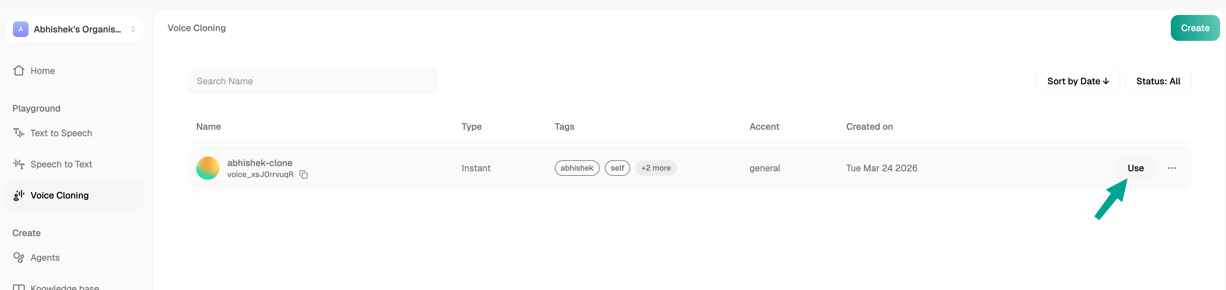Click the Voice Cloning sidebar icon
Image resolution: width=1226 pixels, height=290 pixels.
[19, 195]
